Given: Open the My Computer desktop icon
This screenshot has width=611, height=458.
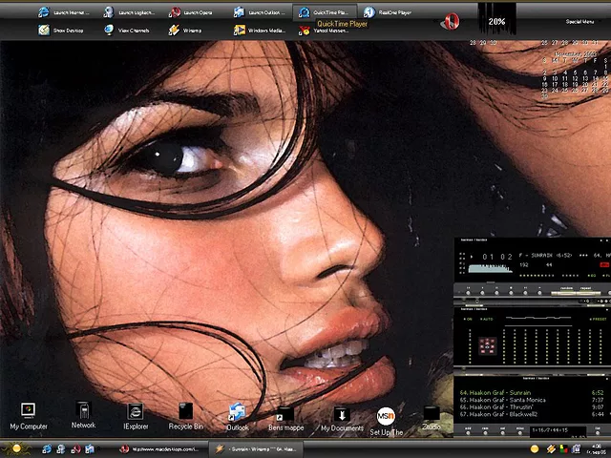Looking at the screenshot, I should [x=28, y=411].
